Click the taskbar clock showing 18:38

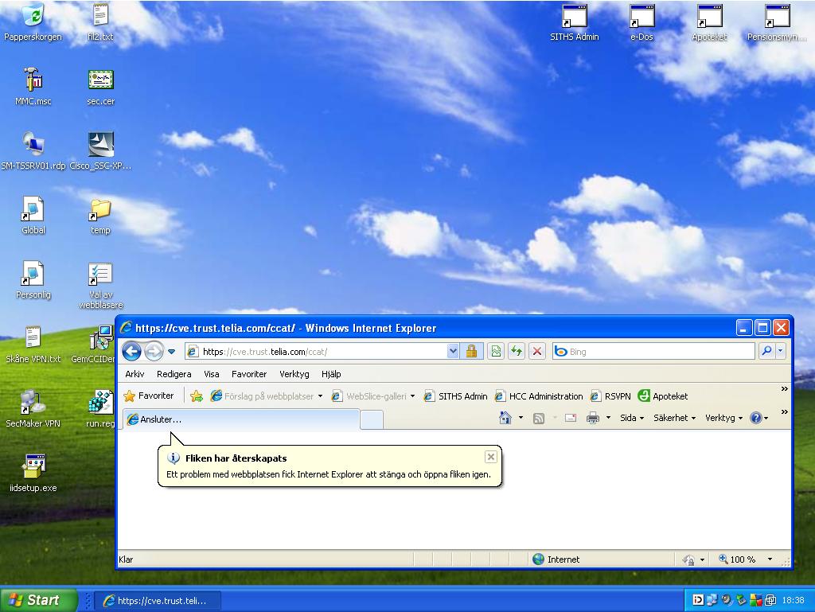(x=794, y=601)
